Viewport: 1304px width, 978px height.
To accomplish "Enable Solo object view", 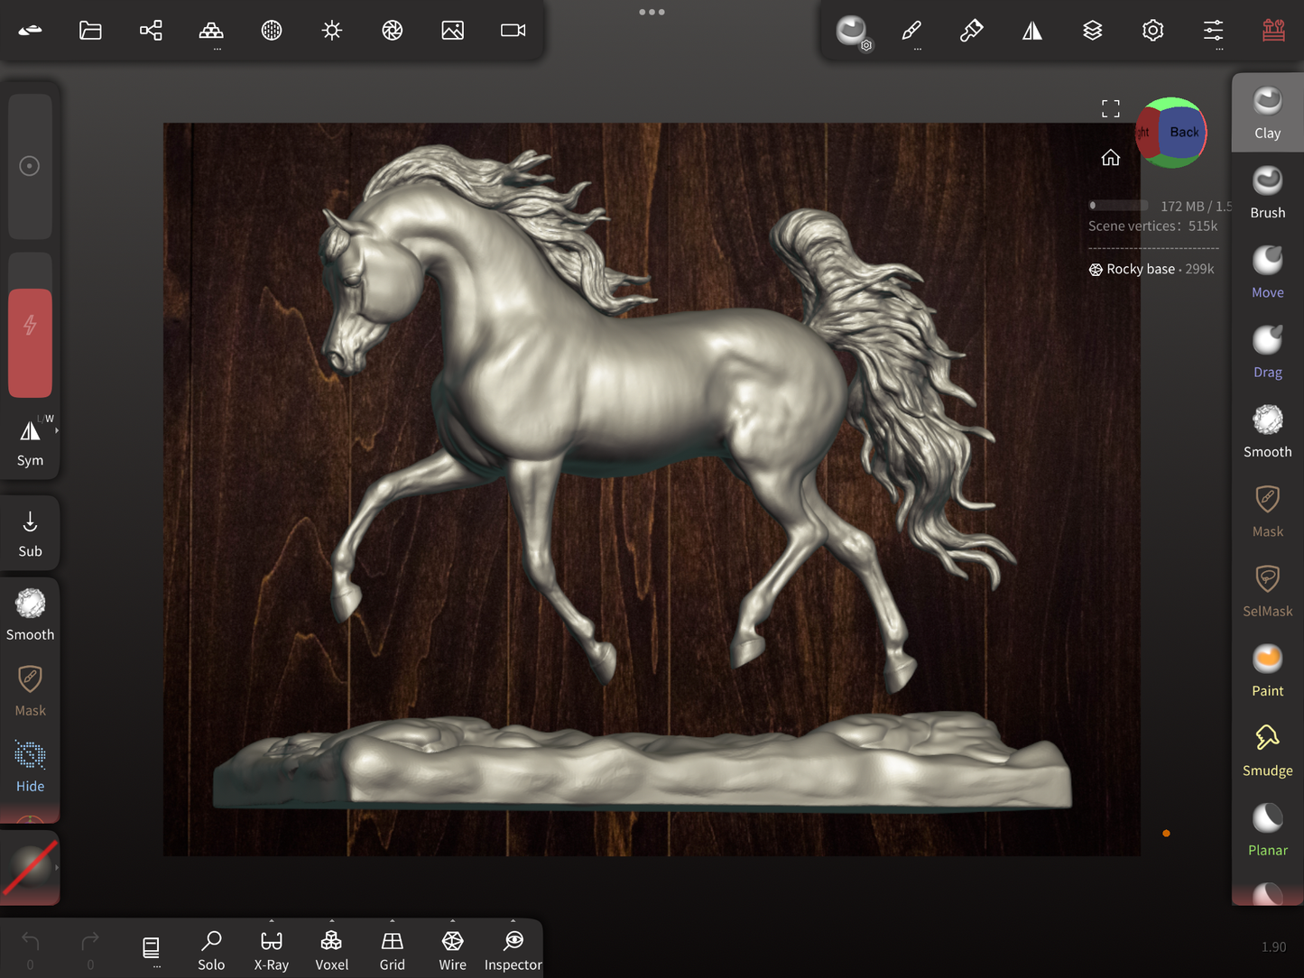I will (x=211, y=950).
